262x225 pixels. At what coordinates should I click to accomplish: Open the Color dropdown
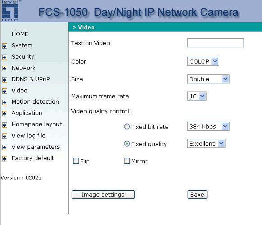pos(203,61)
